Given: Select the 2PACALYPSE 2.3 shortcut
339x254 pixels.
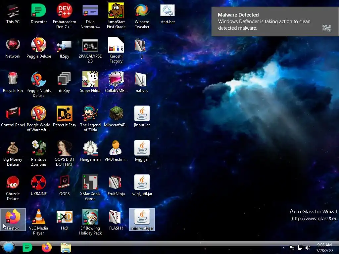Looking at the screenshot, I should click(90, 51).
